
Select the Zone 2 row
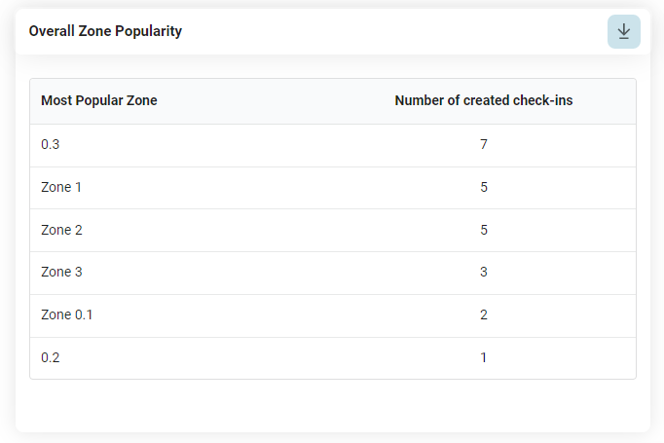tap(332, 230)
